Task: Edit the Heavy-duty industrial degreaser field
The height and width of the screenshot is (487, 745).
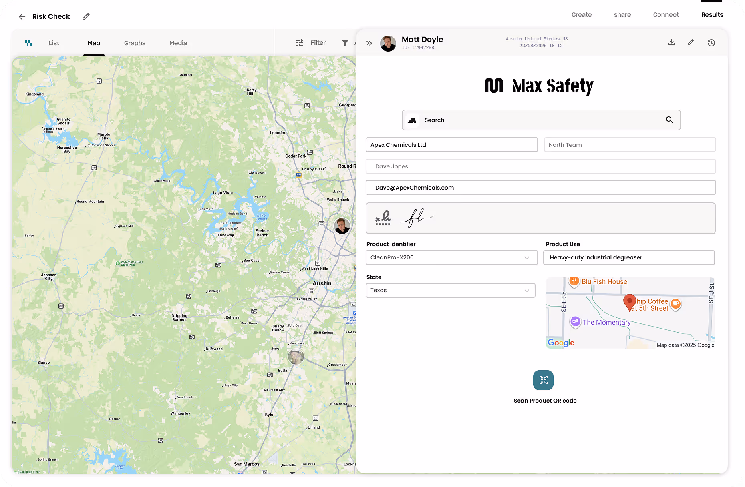Action: click(629, 257)
